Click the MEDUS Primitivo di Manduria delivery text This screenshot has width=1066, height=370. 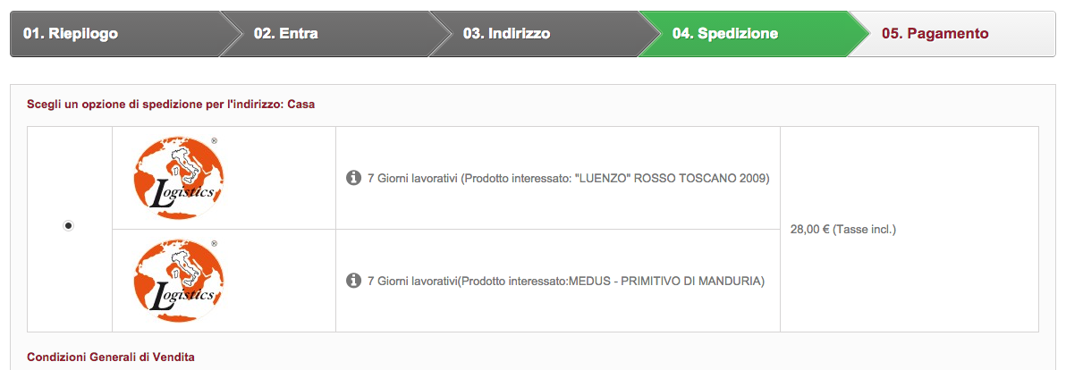coord(566,281)
